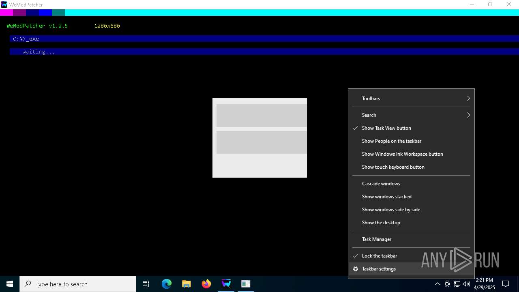Image resolution: width=519 pixels, height=292 pixels.
Task: Open the notification center icon
Action: [506, 284]
